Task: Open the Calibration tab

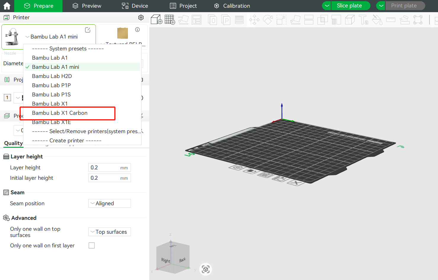Action: pos(232,6)
